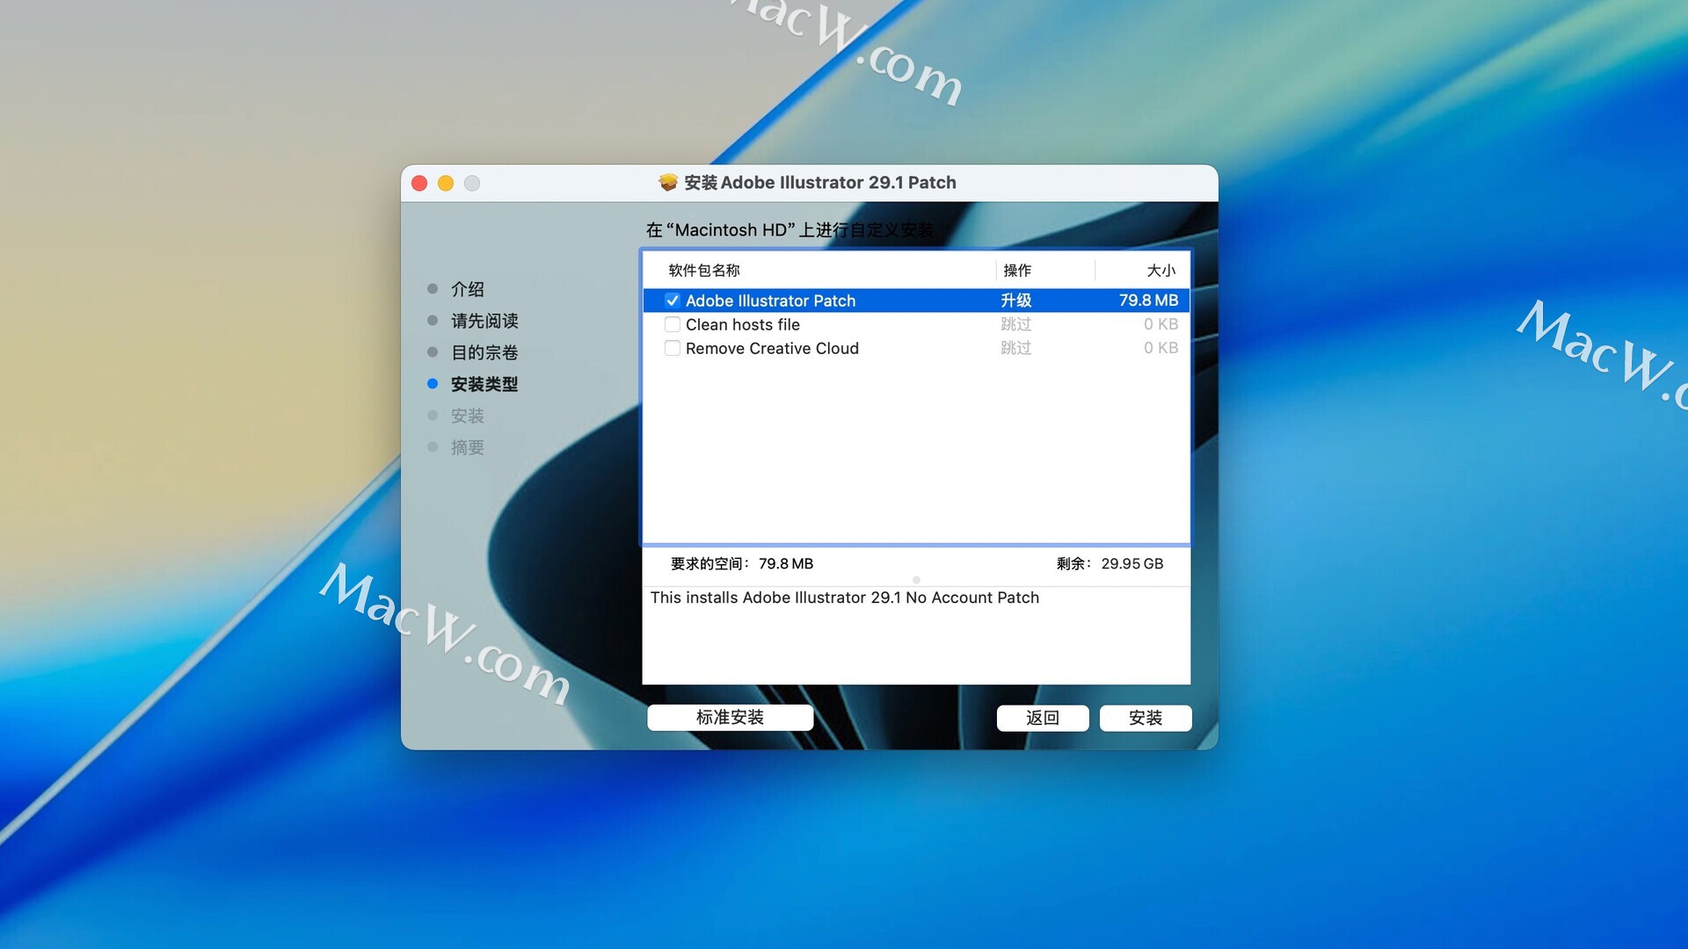Viewport: 1688px width, 949px height.
Task: Click the 在 Macintosh HD 上进行自定义安装 heading
Action: point(789,230)
